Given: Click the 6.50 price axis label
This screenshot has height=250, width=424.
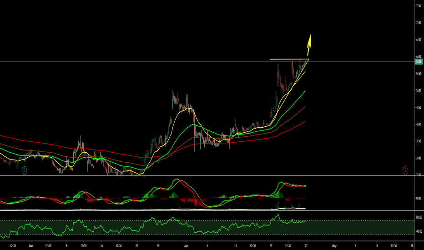Looking at the screenshot, I should [x=419, y=40].
